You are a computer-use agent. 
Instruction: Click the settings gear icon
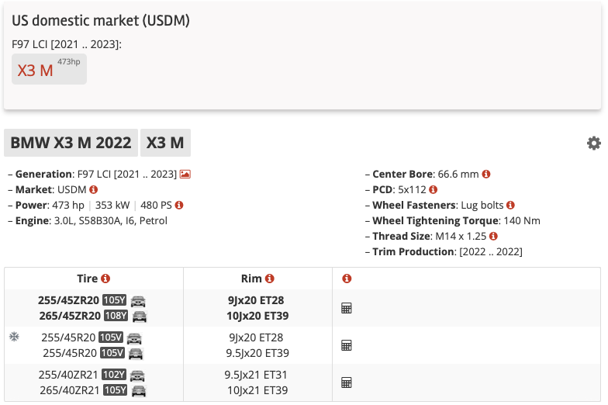(593, 144)
